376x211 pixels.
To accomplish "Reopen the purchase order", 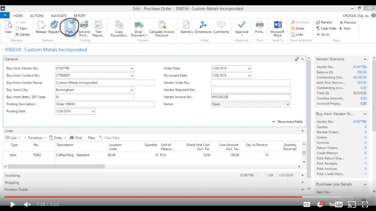I will [x=54, y=27].
